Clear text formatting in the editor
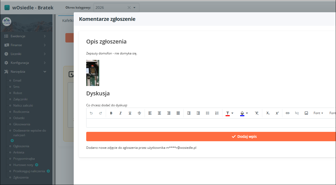Image resolution: width=336 pixels, height=185 pixels. tap(257, 113)
